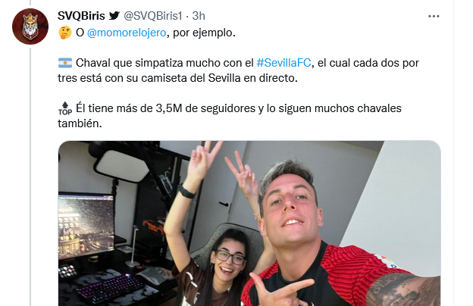Click the Argentina flag emoji
The height and width of the screenshot is (306, 473).
pyautogui.click(x=65, y=63)
